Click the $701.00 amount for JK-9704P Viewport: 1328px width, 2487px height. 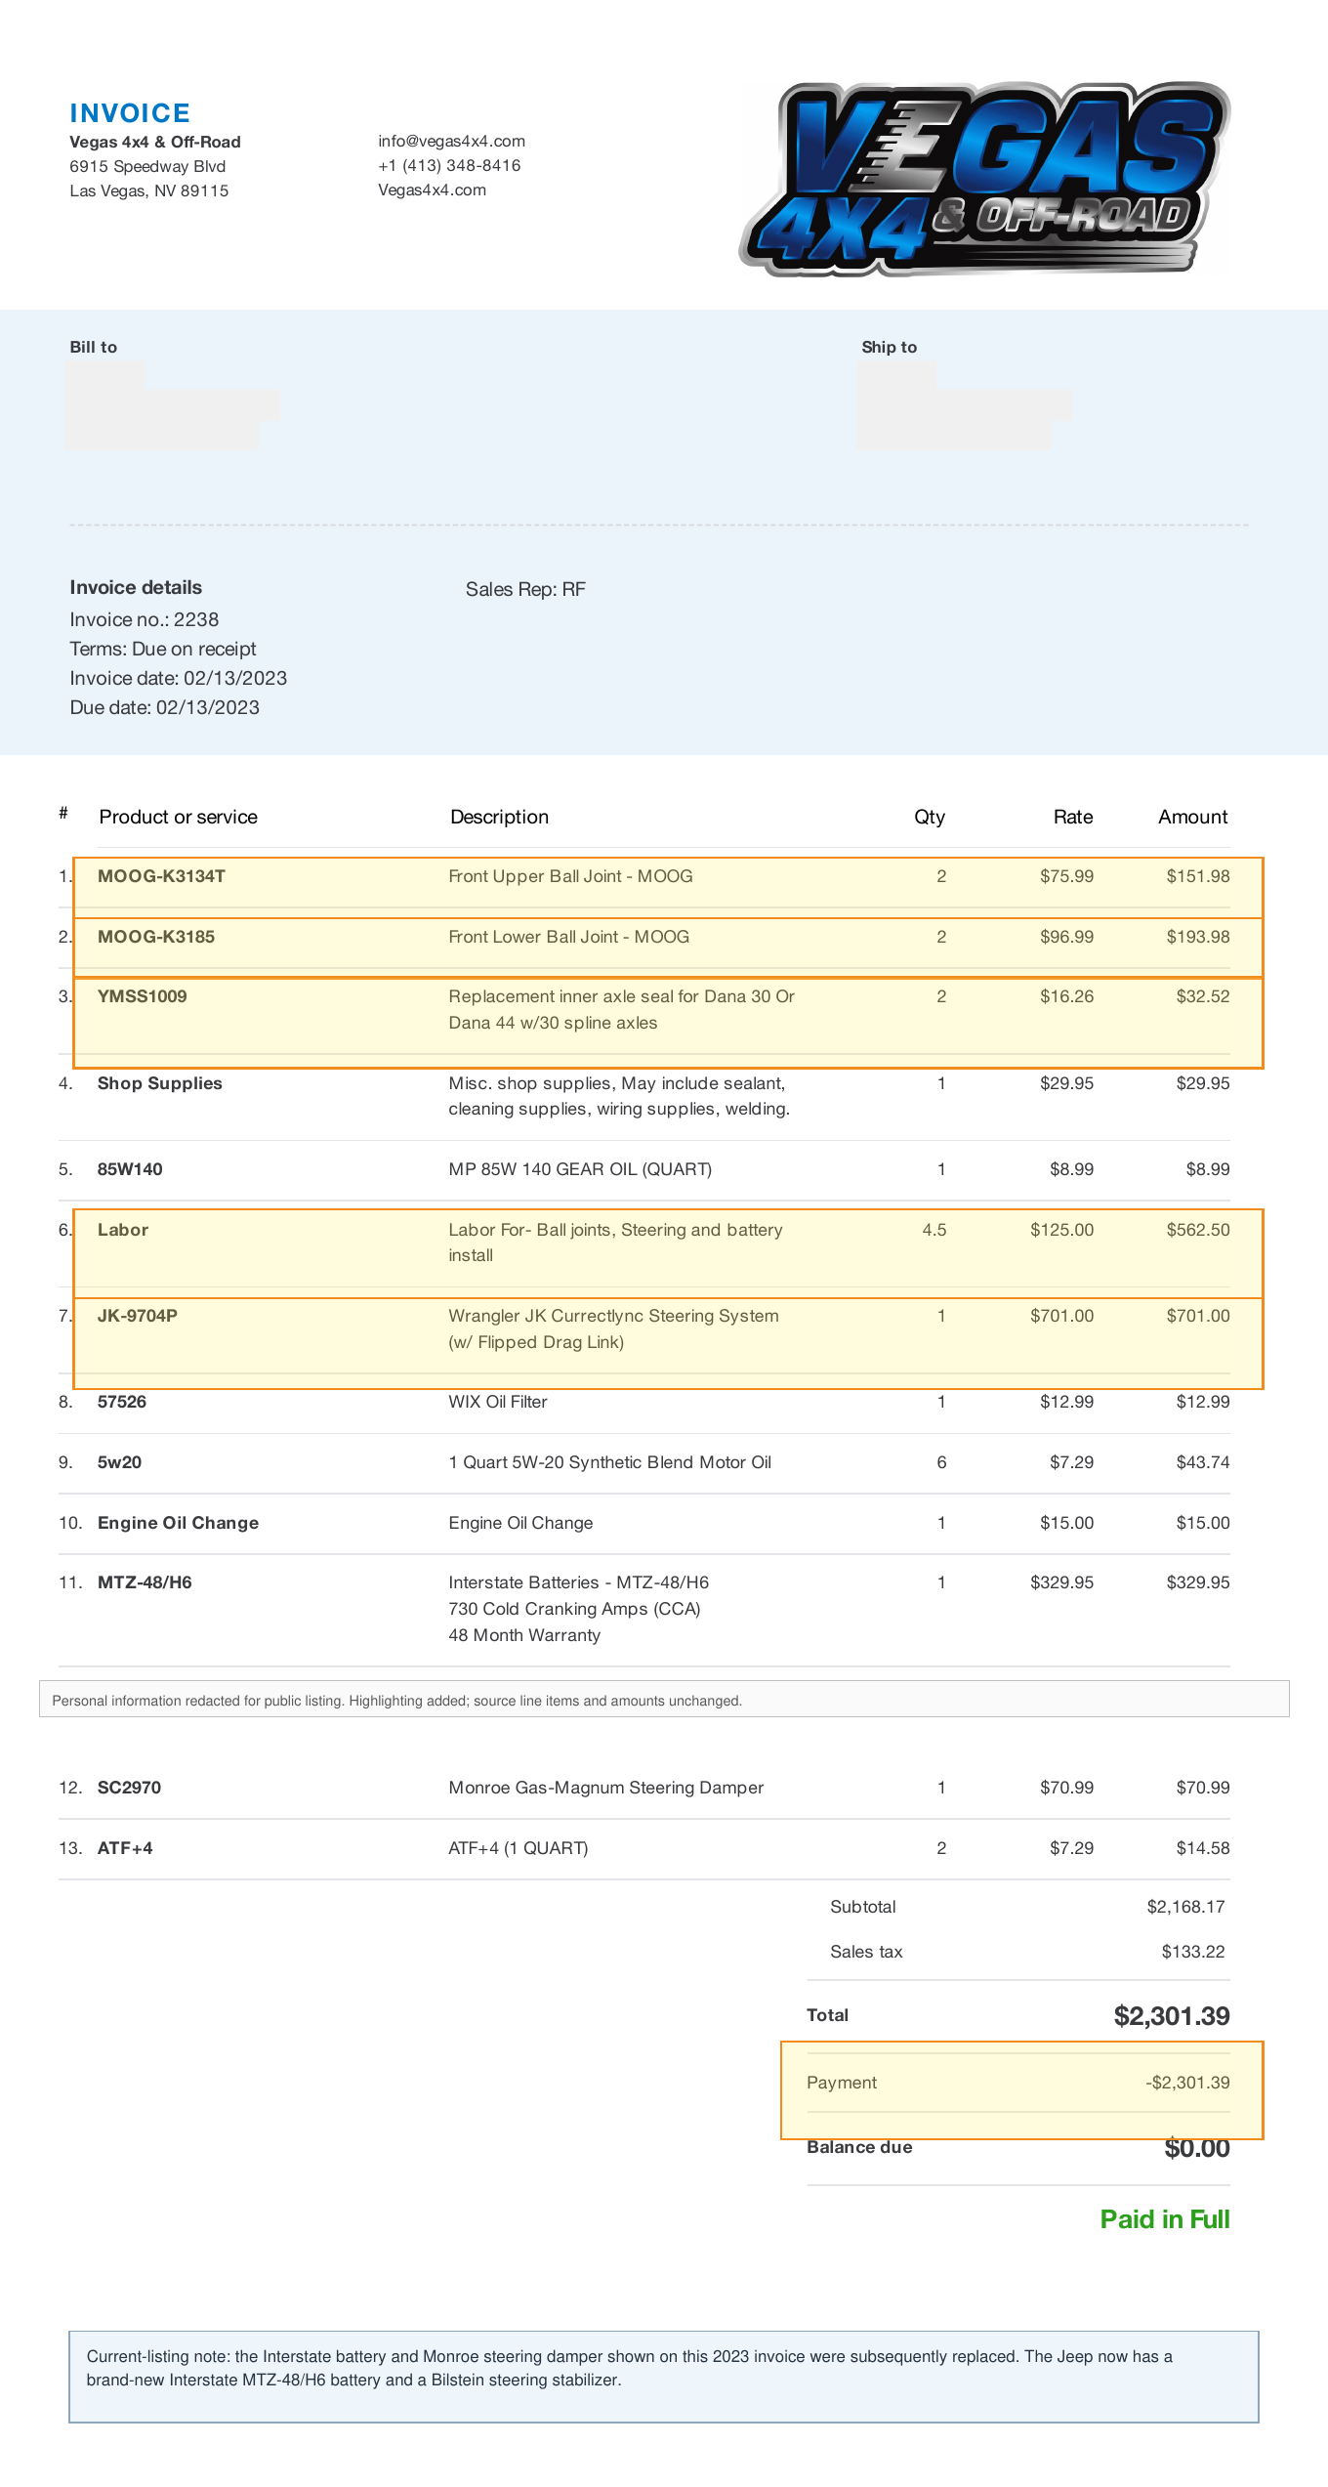(1198, 1316)
